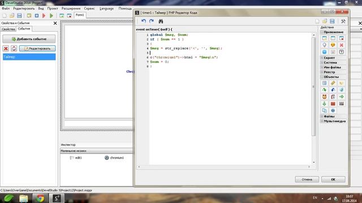Close the Свойства и События panel

click(55, 23)
